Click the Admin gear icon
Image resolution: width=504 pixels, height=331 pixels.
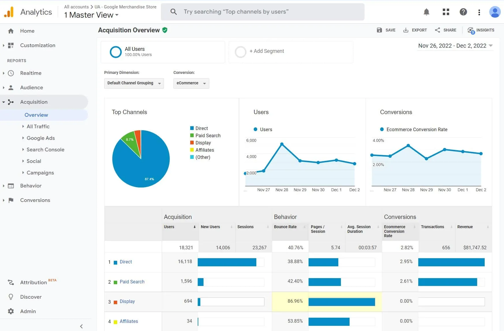[x=11, y=311]
